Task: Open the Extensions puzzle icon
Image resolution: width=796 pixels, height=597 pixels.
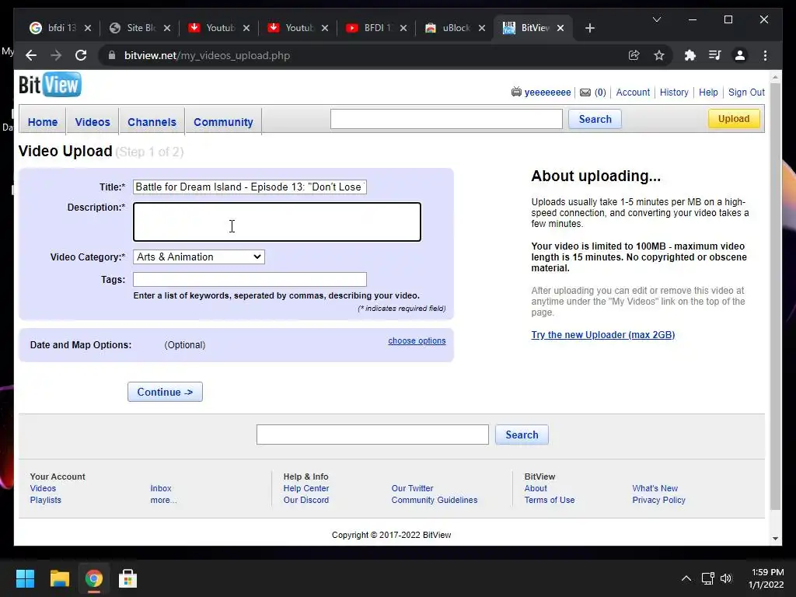Action: (x=690, y=55)
